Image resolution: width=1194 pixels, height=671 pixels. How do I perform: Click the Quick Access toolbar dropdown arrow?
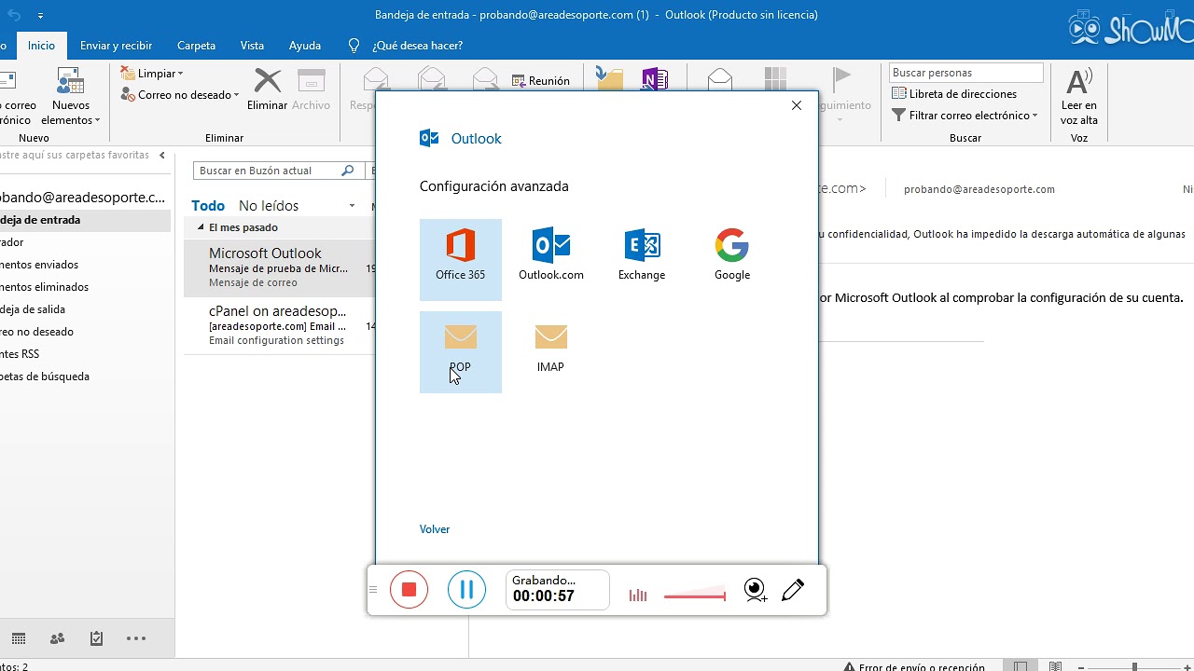40,16
